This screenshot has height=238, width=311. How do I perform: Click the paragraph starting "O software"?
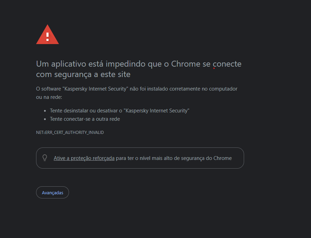pos(137,93)
